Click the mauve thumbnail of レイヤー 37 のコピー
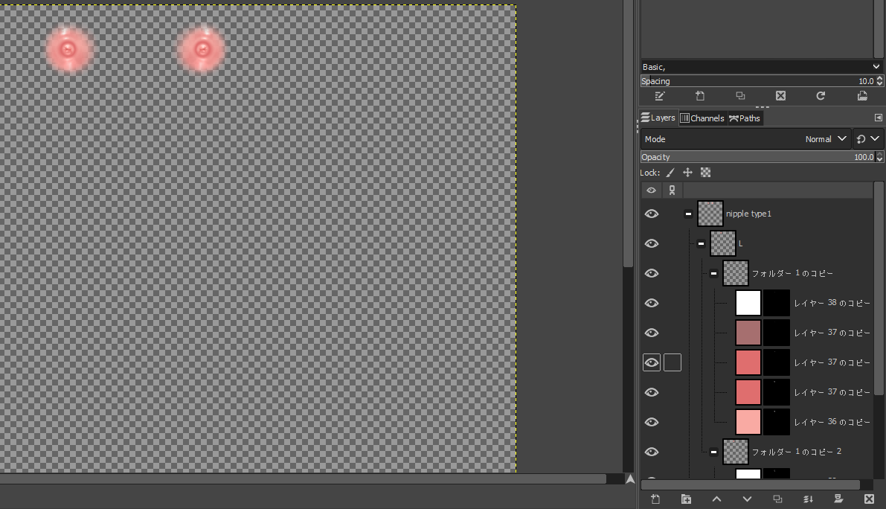886x509 pixels. (x=748, y=333)
